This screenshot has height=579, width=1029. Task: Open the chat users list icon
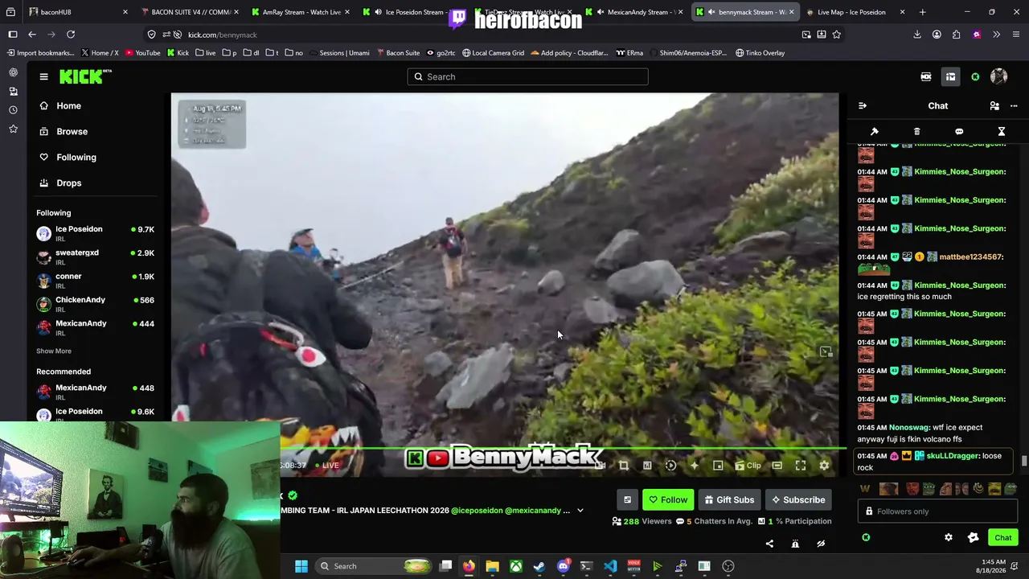click(994, 105)
